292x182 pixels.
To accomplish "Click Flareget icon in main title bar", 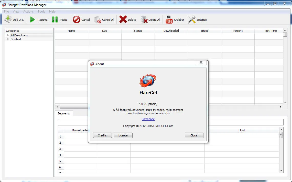I will [x=4, y=5].
